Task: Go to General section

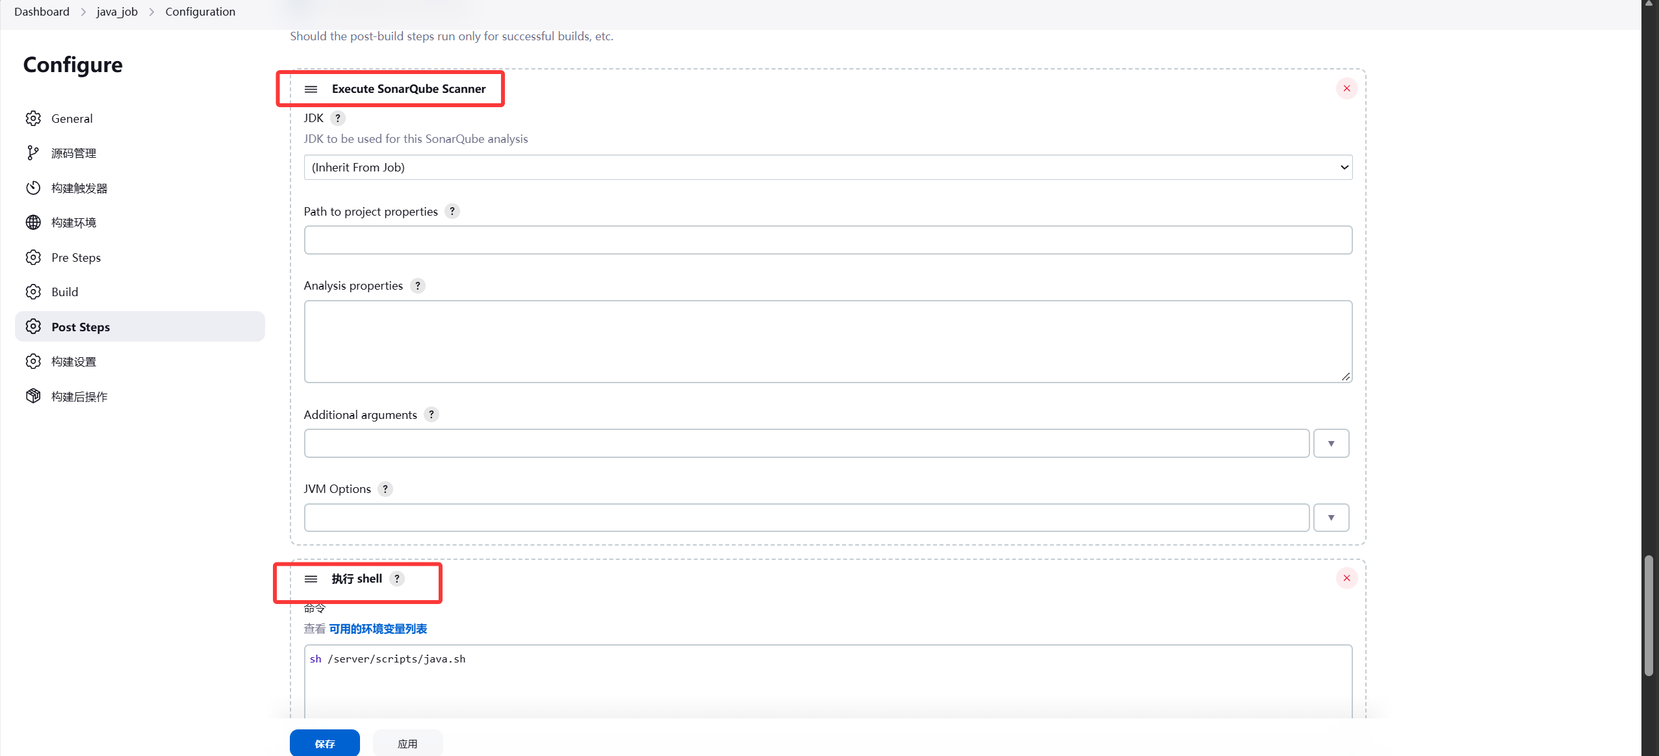Action: click(140, 118)
